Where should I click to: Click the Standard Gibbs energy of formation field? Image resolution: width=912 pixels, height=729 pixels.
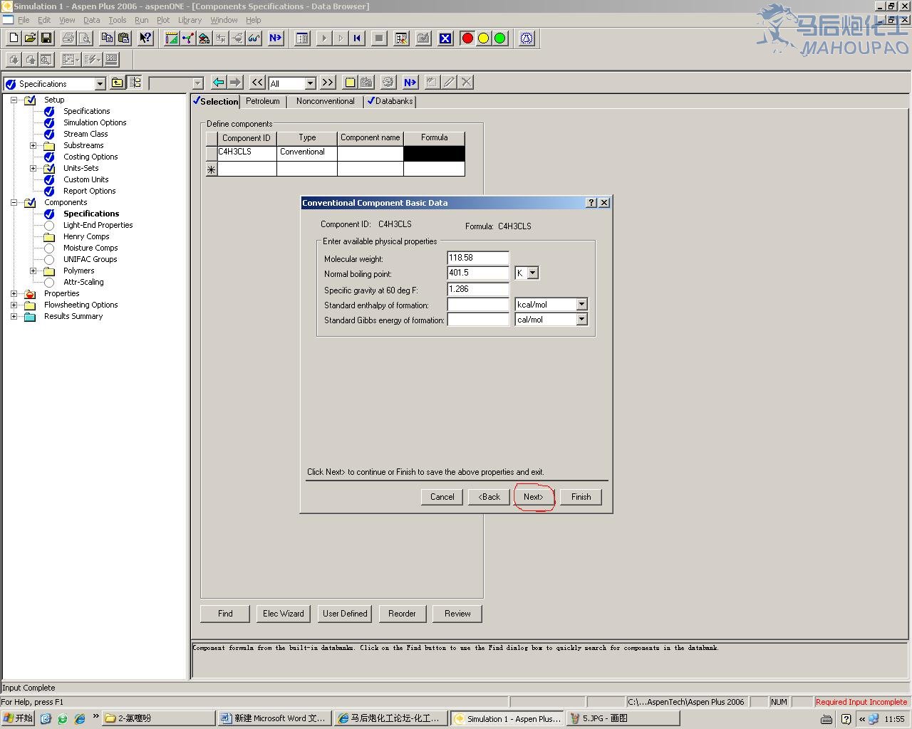(x=477, y=320)
